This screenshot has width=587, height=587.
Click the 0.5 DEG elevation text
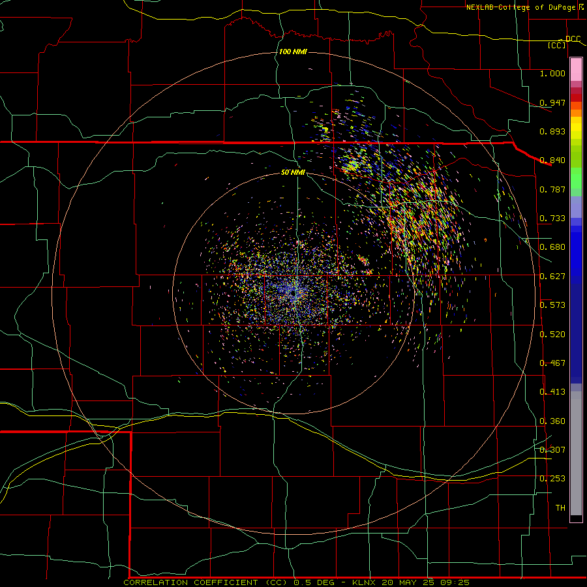click(314, 582)
